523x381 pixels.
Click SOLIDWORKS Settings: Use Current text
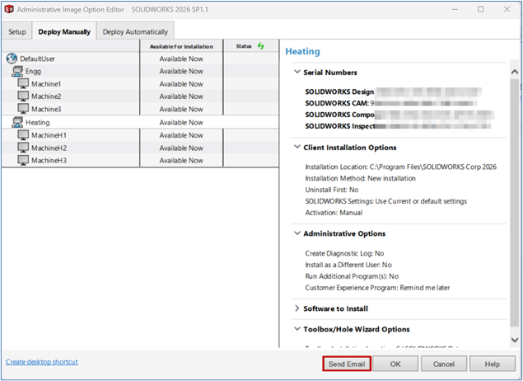[x=386, y=201]
